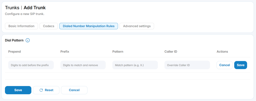Switch to the Basic Information tab
The image size is (256, 101).
pyautogui.click(x=21, y=26)
